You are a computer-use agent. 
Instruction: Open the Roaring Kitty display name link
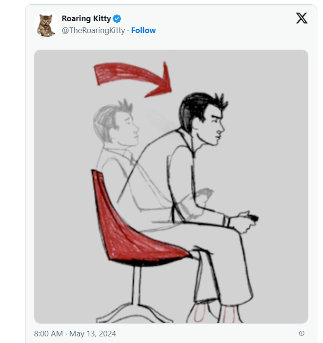[86, 19]
